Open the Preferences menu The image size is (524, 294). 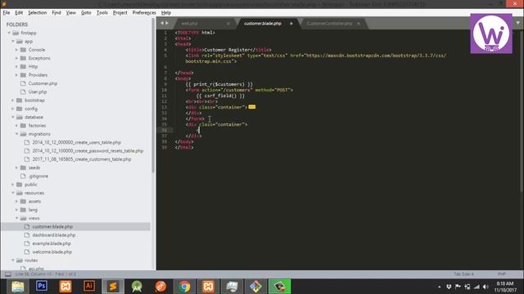[x=144, y=13]
